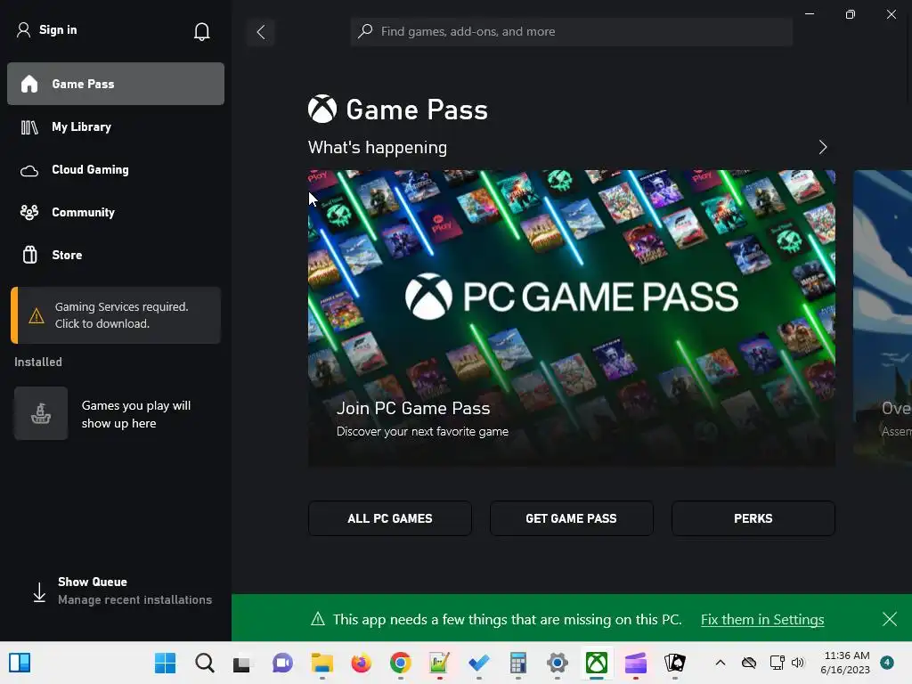Image resolution: width=912 pixels, height=684 pixels.
Task: Click the warning triangle icon in the green banner
Action: [x=318, y=619]
